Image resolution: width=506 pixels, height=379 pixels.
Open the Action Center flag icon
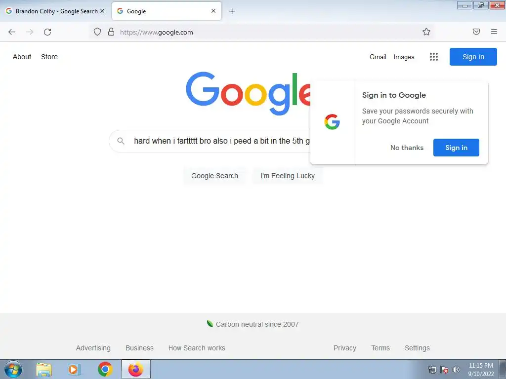(x=444, y=370)
